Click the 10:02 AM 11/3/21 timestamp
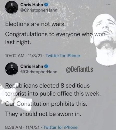Screen dimensions: 116x130 (x=24, y=56)
